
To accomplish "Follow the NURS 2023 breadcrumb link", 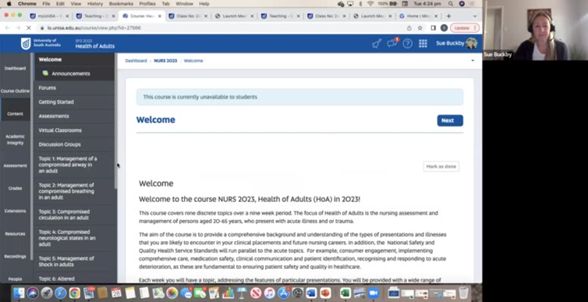I will click(x=165, y=61).
